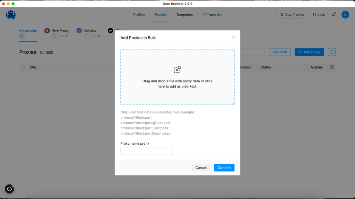355x199 pixels.
Task: Click the Octo Browser octopus logo
Action: tap(11, 15)
